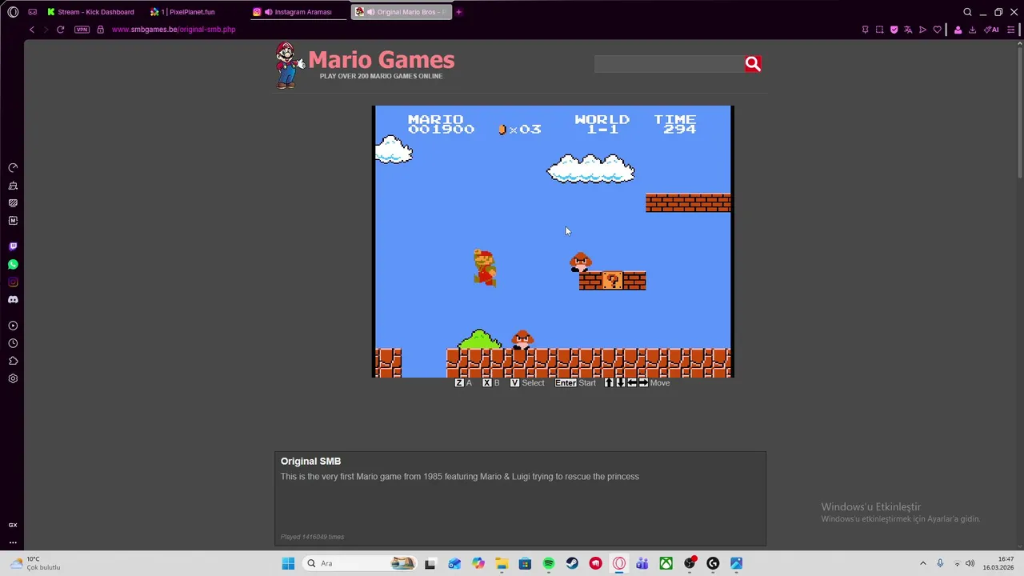Go back using the browser back arrow
This screenshot has width=1024, height=576.
click(x=31, y=30)
